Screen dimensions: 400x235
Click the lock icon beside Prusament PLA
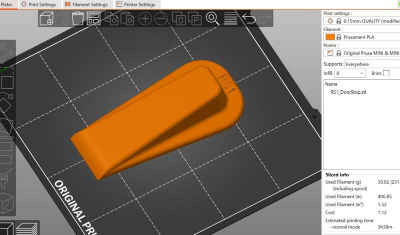click(338, 37)
